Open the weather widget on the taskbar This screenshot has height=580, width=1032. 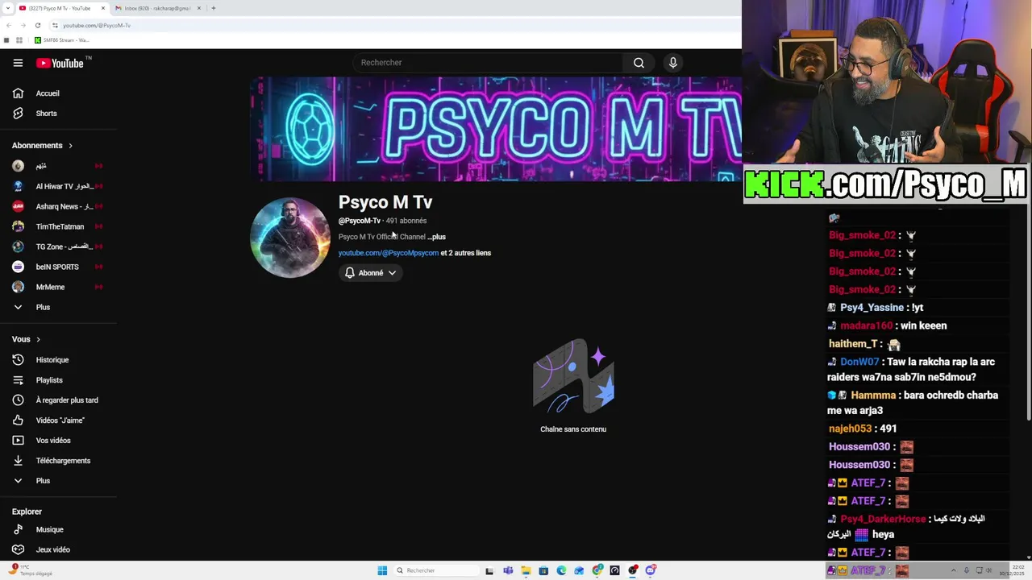31,570
